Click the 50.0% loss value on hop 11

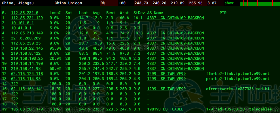pos(55,68)
